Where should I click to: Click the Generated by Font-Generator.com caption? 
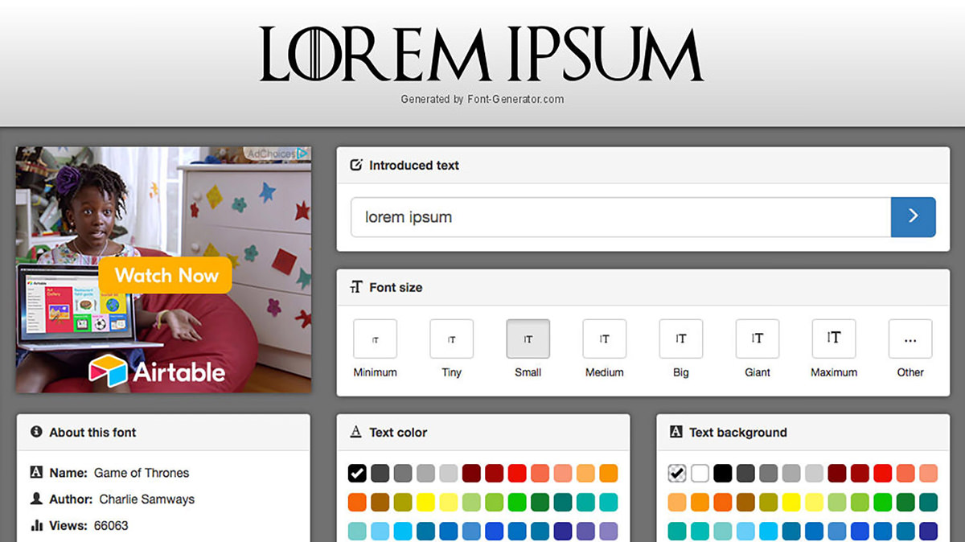point(482,100)
